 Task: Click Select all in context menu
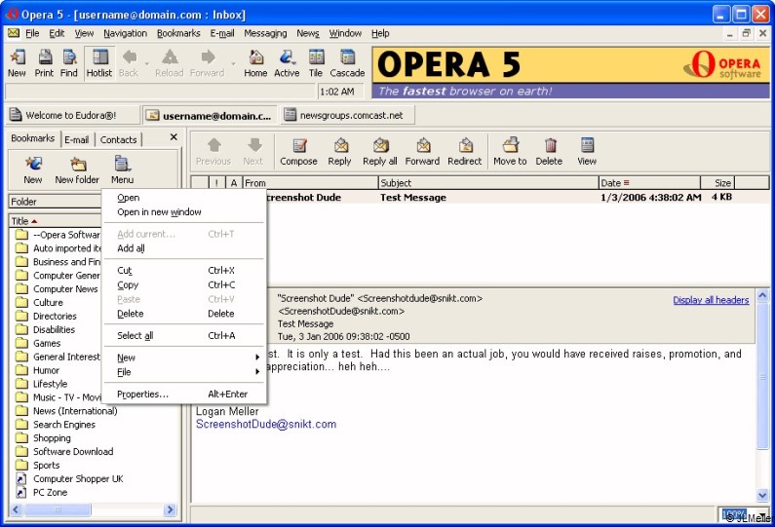[x=184, y=336]
